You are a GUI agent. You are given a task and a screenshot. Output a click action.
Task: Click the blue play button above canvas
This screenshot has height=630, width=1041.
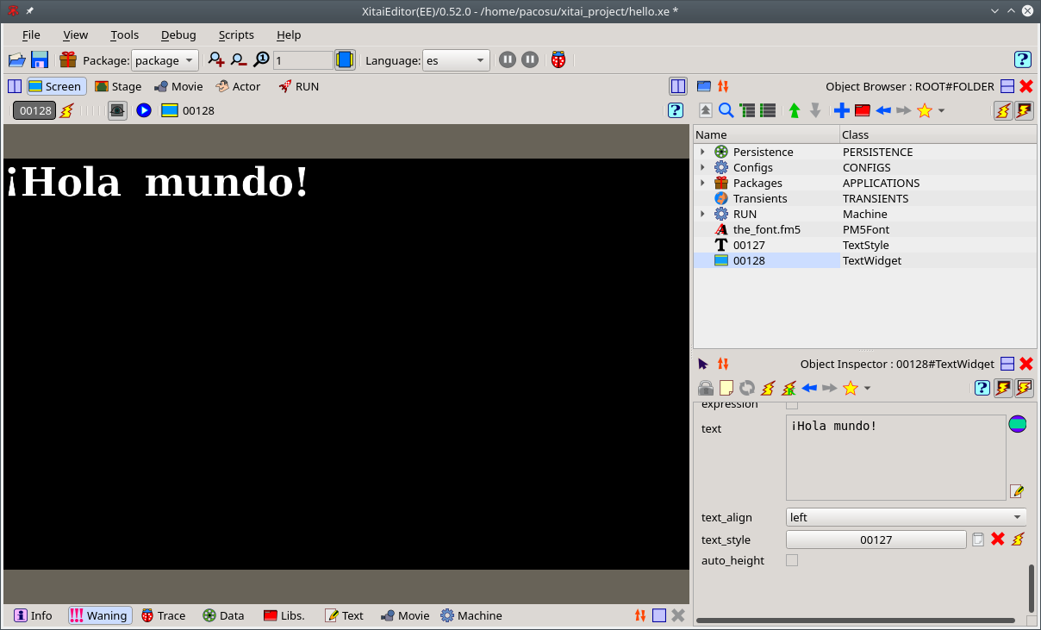(144, 110)
